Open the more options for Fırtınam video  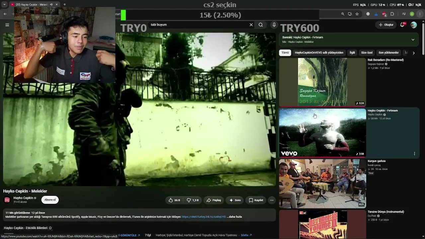coord(414,154)
